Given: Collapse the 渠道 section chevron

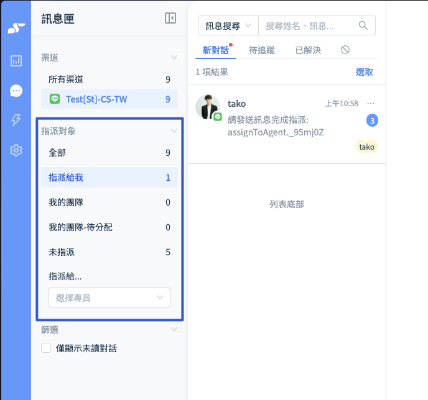Looking at the screenshot, I should coord(174,58).
